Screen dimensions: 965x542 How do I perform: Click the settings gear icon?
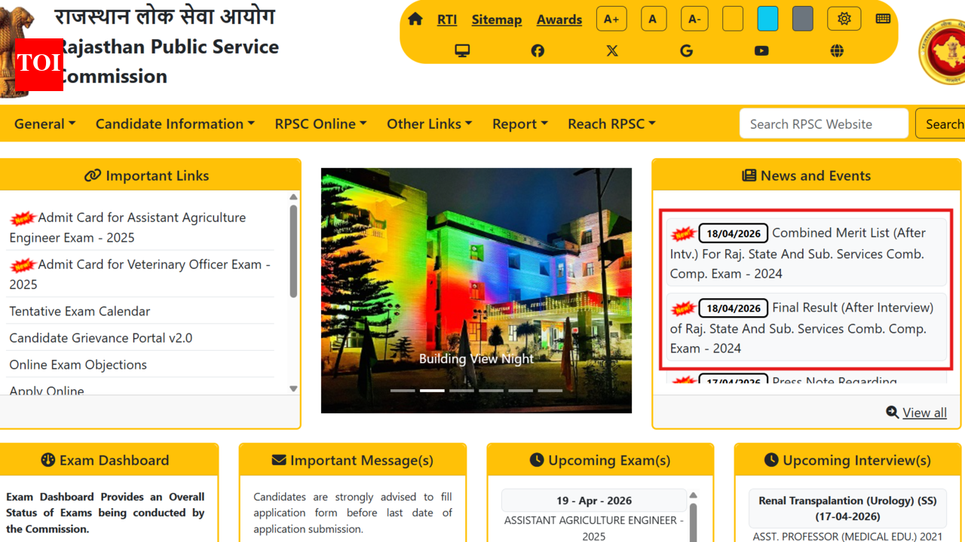844,18
